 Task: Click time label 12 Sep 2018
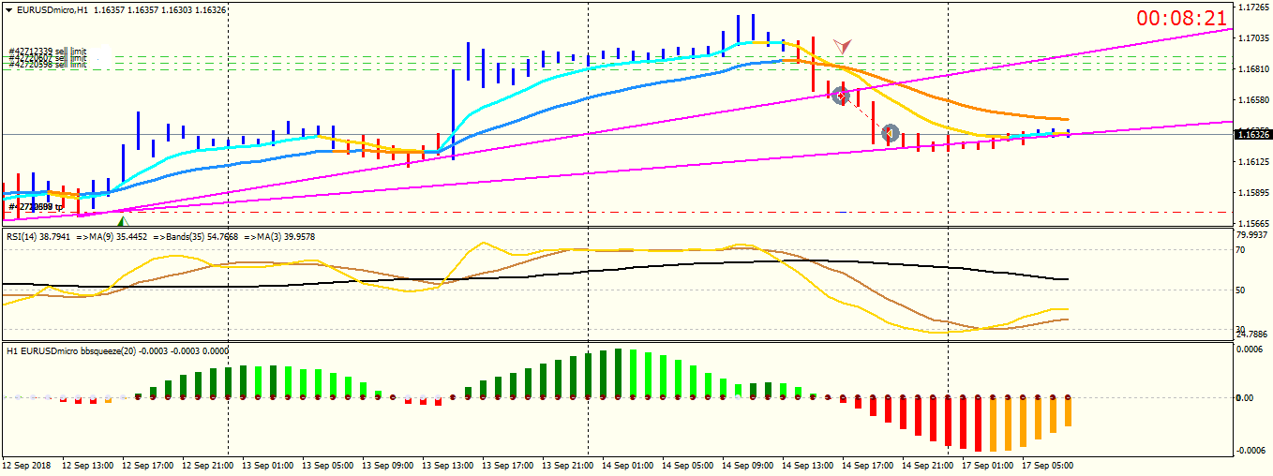coord(25,465)
